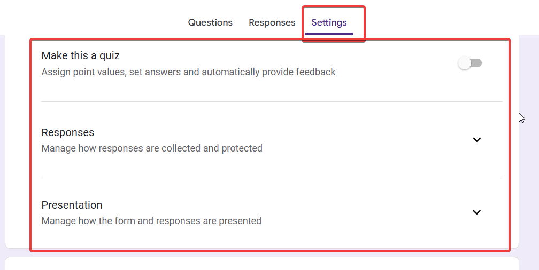
Task: Click the Assign point values description text
Action: pyautogui.click(x=188, y=72)
